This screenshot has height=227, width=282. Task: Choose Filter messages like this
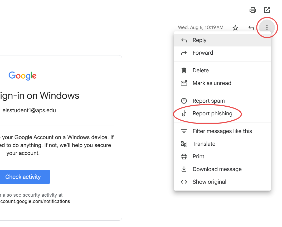coord(222,131)
